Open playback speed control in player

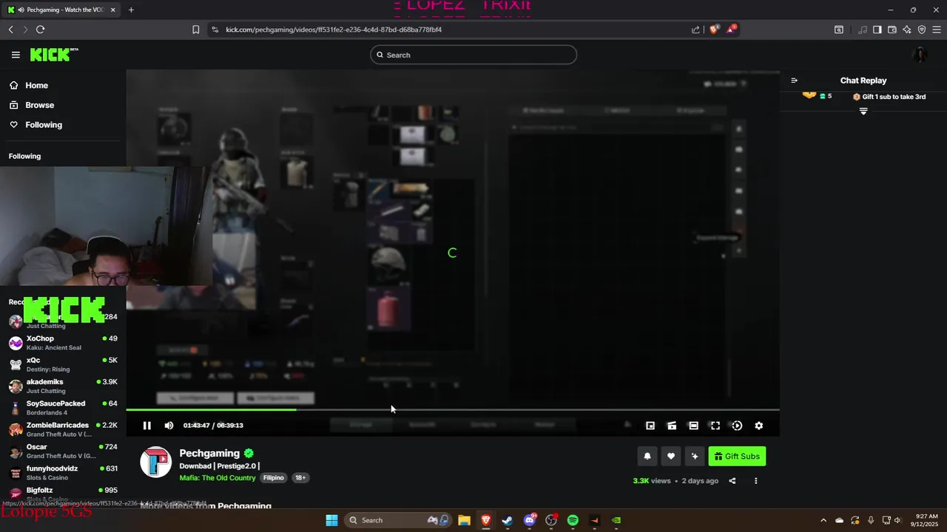tap(737, 426)
